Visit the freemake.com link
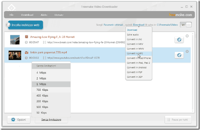 click(180, 15)
